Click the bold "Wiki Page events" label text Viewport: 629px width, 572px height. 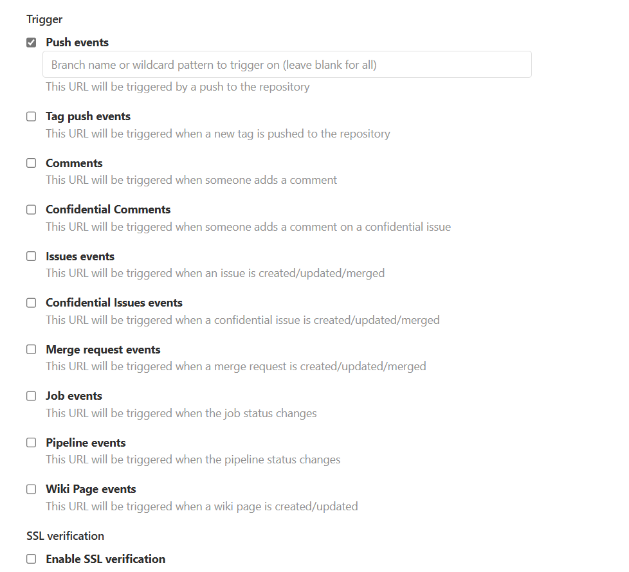[91, 489]
